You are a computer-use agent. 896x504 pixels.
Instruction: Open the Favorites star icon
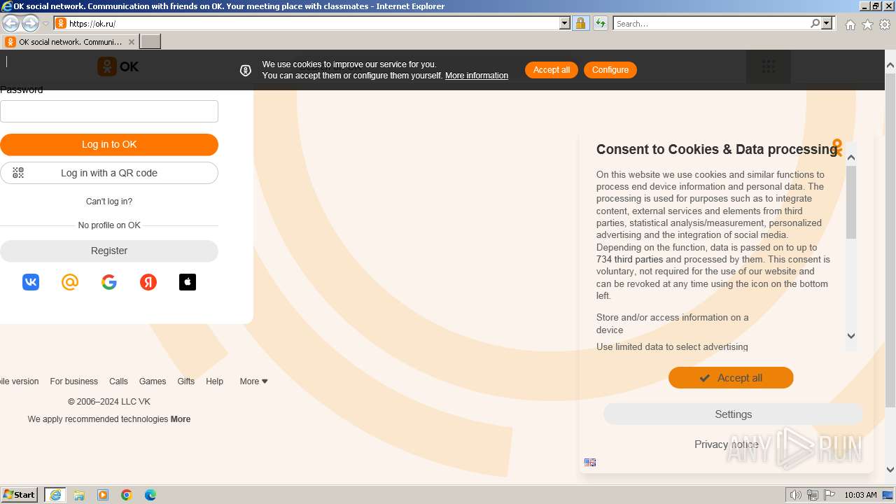[x=867, y=24]
